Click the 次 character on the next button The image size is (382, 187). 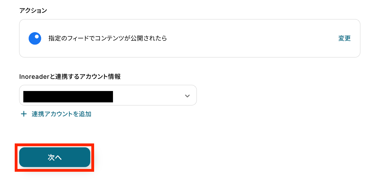click(x=51, y=157)
